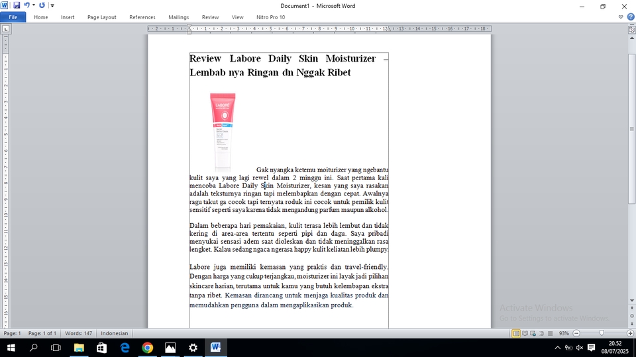This screenshot has width=636, height=357.
Task: Open the Mailings tab
Action: tap(178, 17)
